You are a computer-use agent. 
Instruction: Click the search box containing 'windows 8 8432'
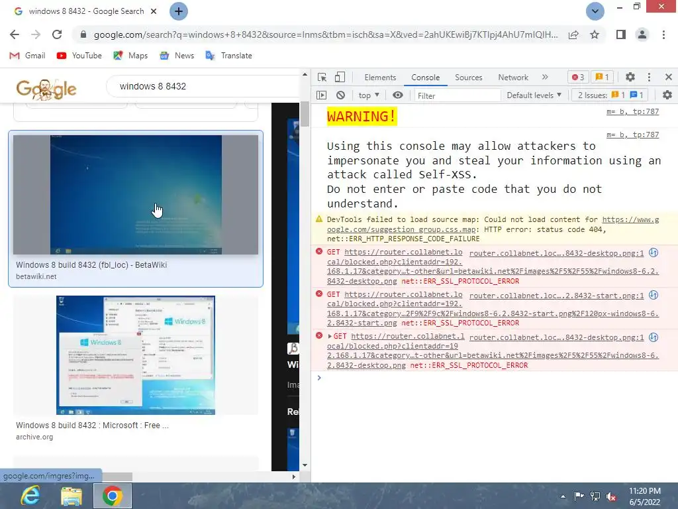coord(203,86)
